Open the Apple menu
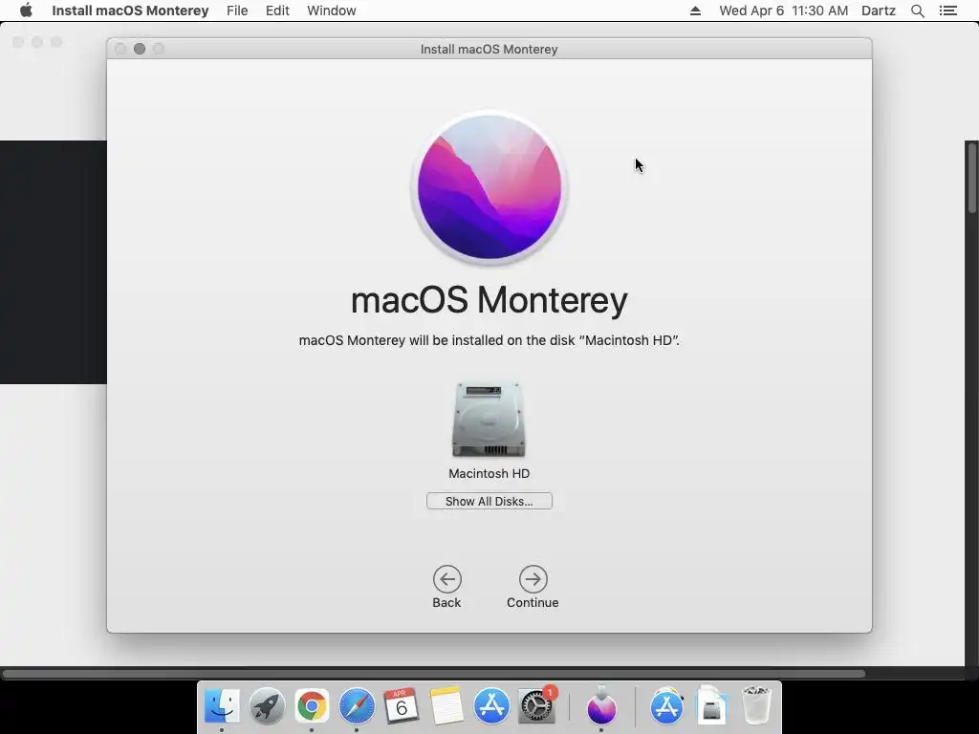Viewport: 979px width, 734px height. point(26,11)
